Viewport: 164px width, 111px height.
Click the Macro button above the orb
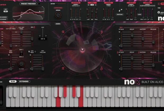click(x=58, y=24)
